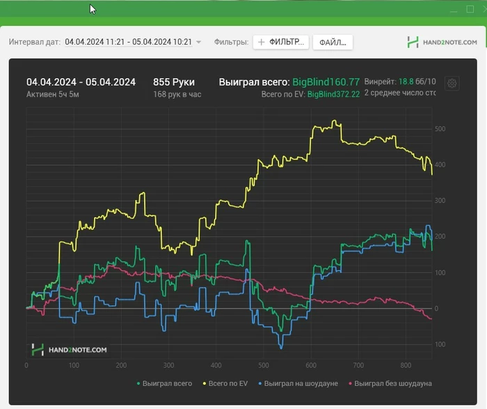Click the x-axis label 500
Viewport: 487px width, 409px height.
point(264,365)
